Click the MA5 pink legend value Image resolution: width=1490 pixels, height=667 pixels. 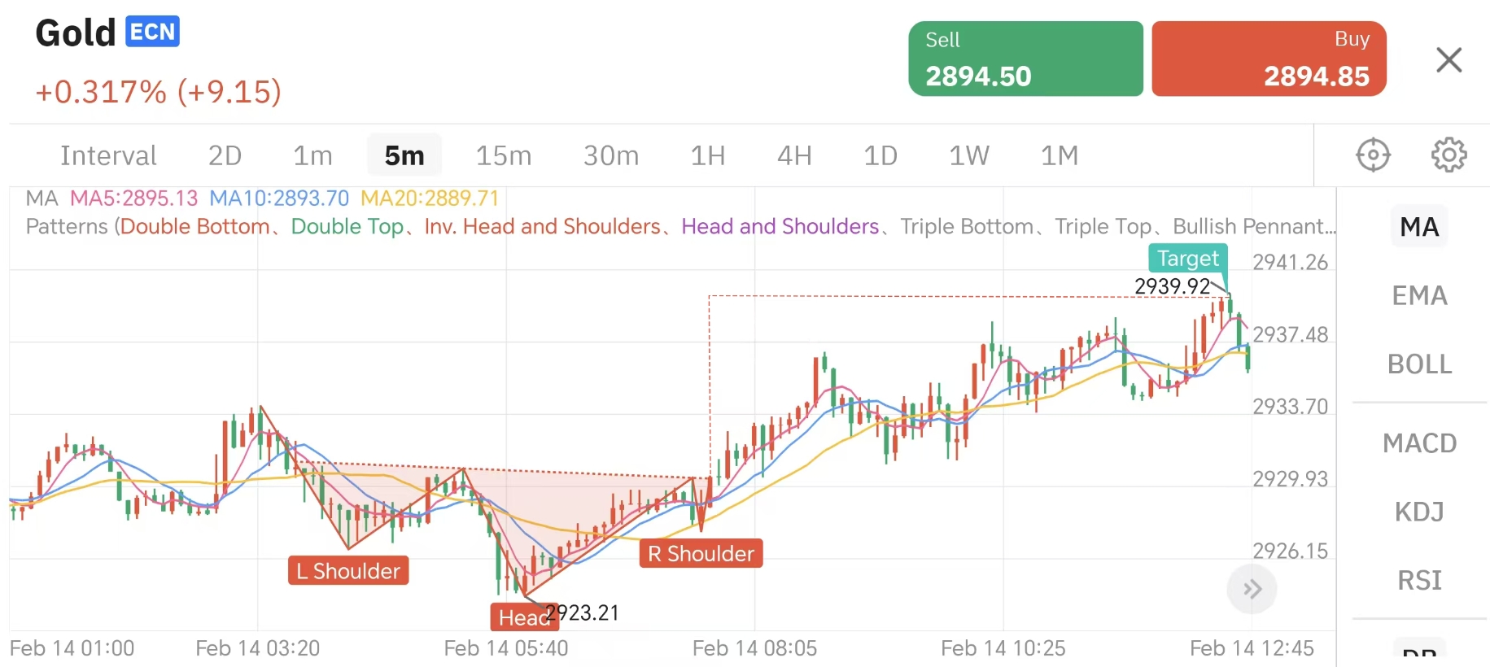click(134, 198)
